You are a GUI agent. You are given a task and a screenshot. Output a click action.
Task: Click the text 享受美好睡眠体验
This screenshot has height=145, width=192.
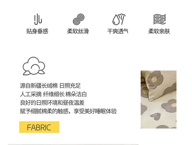click(95, 111)
